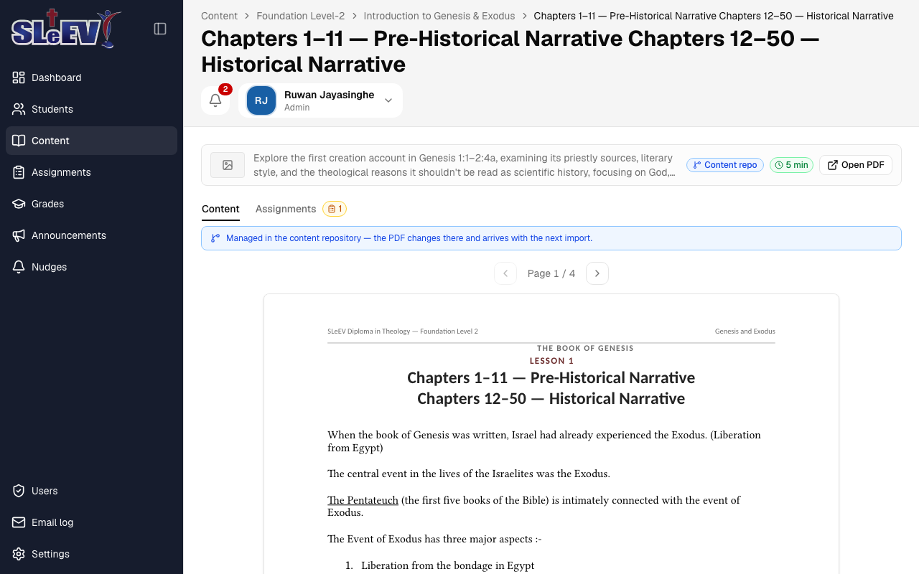Click the LESSON 1 label in PDF
The height and width of the screenshot is (574, 919).
[x=551, y=361]
